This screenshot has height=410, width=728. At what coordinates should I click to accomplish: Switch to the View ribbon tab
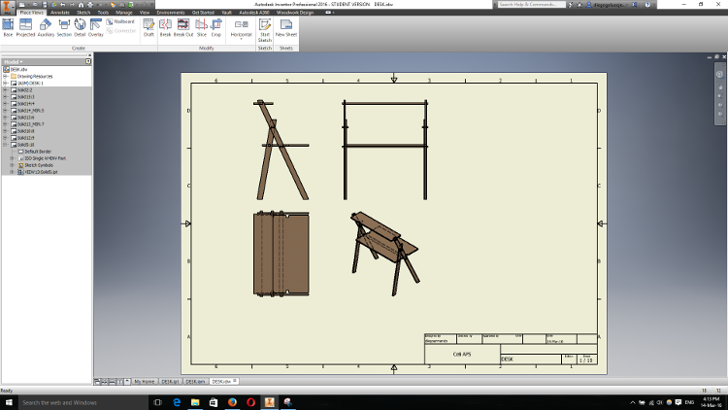click(145, 13)
